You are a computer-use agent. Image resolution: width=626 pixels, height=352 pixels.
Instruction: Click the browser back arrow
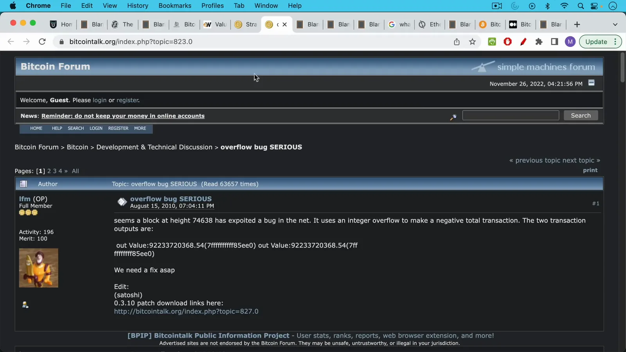(11, 41)
